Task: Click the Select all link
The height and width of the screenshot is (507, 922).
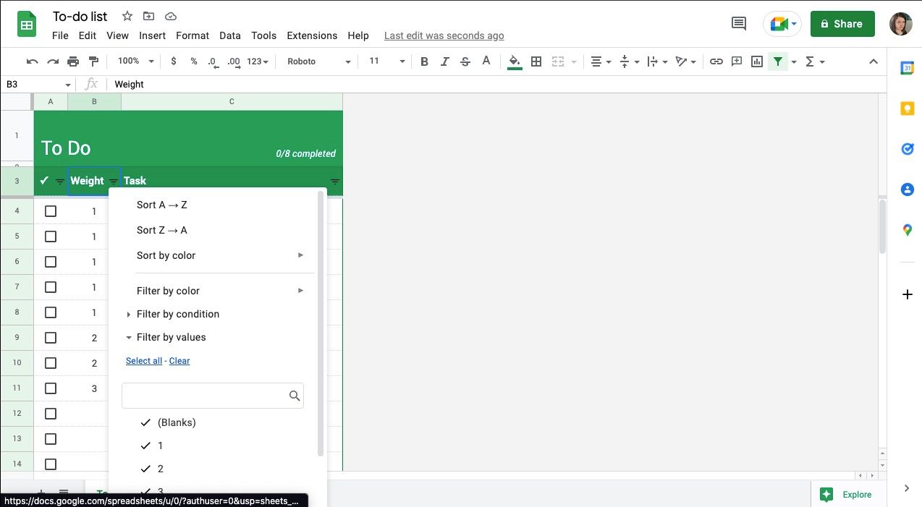Action: tap(144, 361)
